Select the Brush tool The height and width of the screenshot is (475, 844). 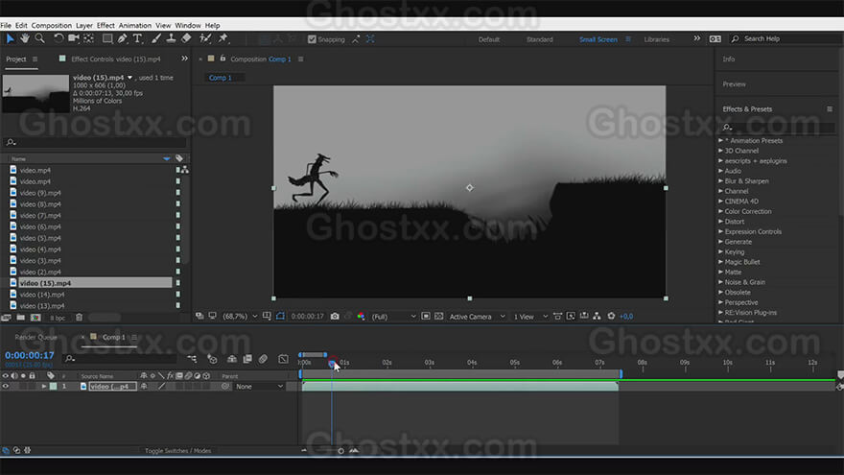point(156,38)
